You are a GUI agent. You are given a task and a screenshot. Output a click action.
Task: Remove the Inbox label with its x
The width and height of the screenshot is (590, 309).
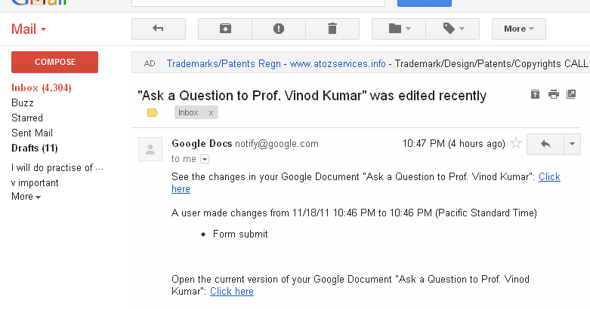click(x=212, y=113)
